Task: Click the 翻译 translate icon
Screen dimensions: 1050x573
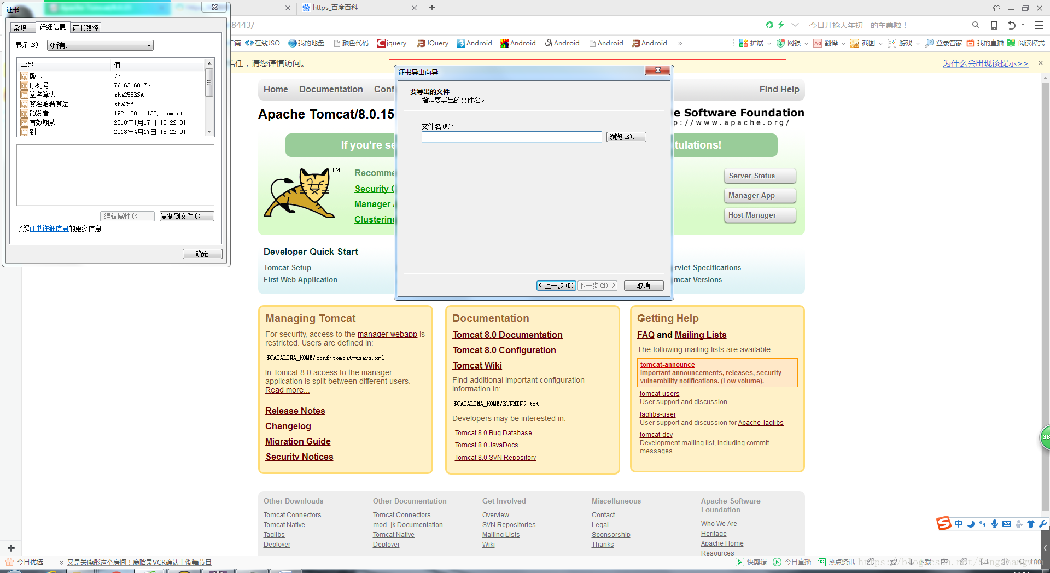Action: tap(818, 43)
